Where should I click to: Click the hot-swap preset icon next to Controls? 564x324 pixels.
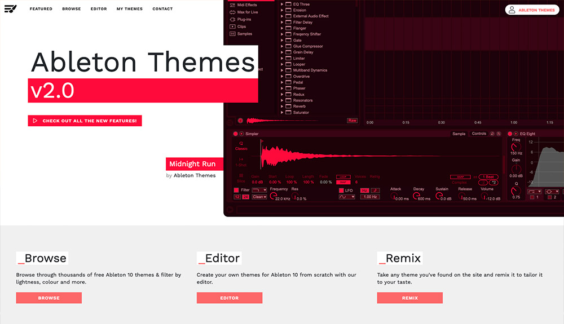tap(492, 134)
